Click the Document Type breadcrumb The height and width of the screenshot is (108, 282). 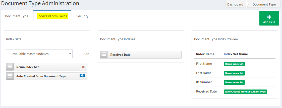click(264, 4)
